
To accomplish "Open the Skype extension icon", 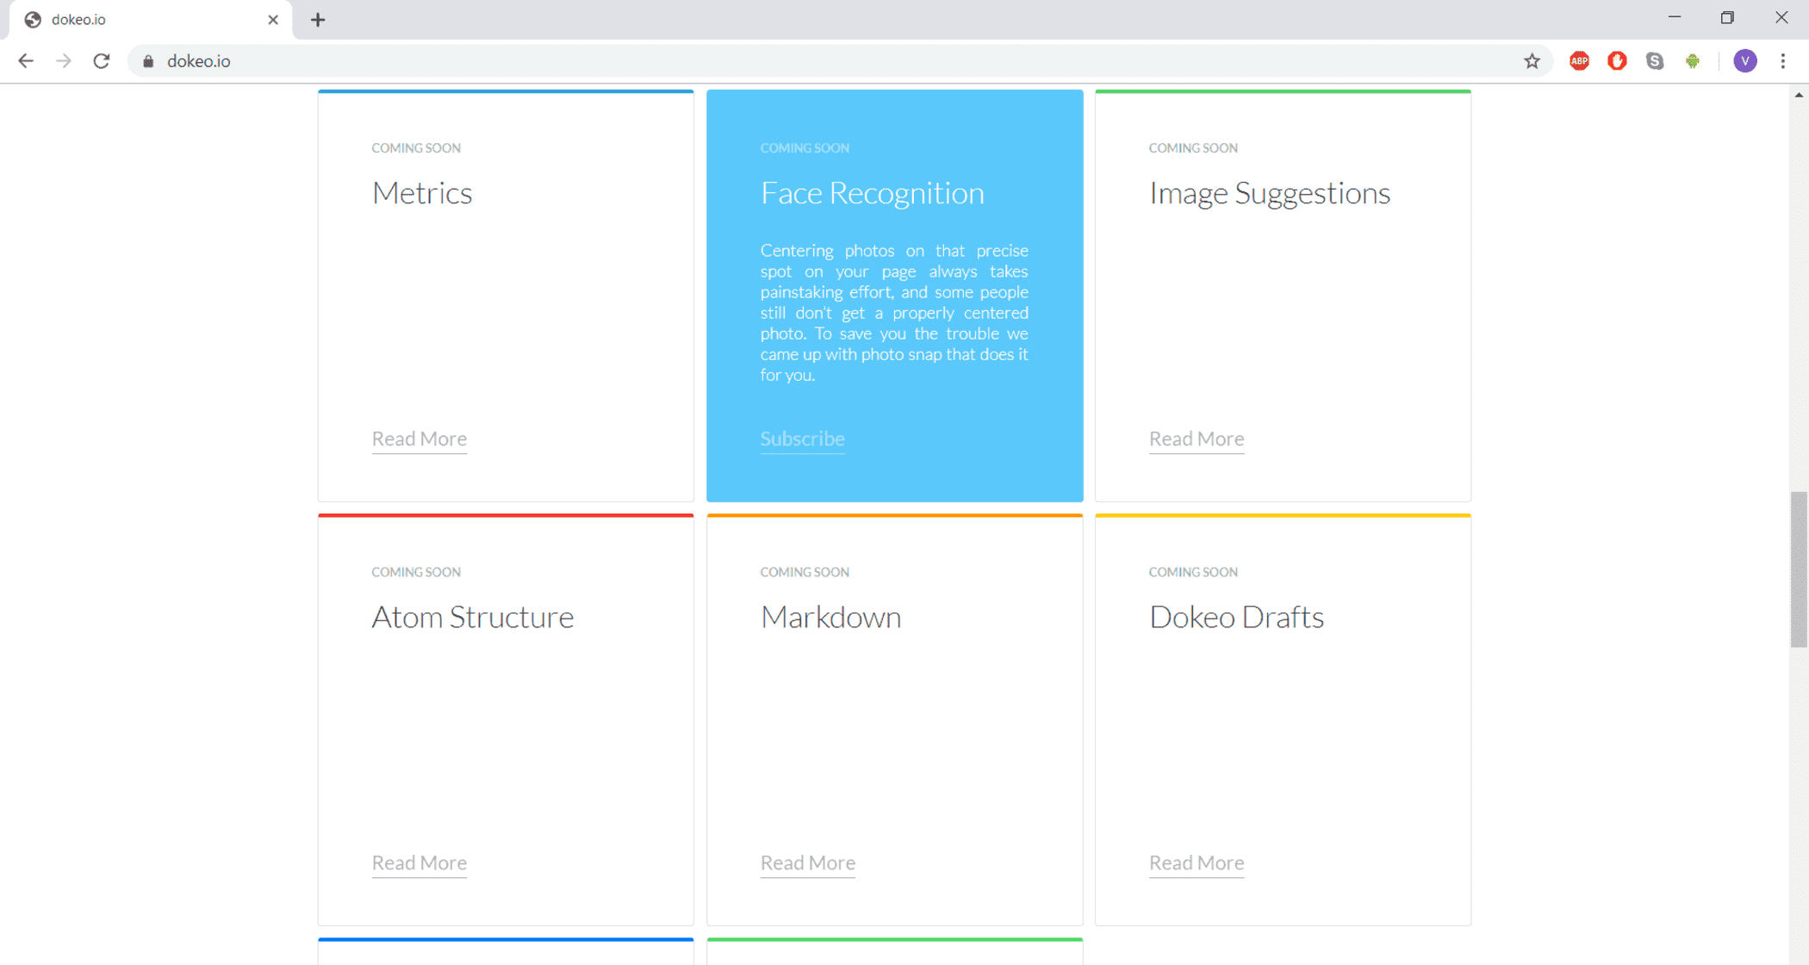I will point(1655,61).
